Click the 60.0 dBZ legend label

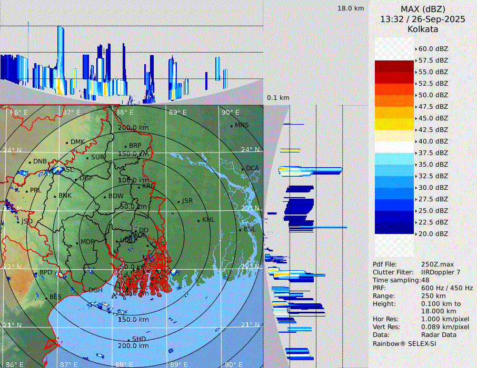tap(433, 49)
